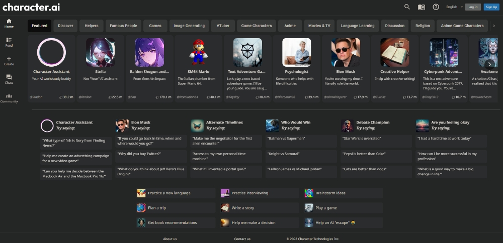Click the Play a game icon
Viewport: 503px width, 243px height.
click(309, 208)
